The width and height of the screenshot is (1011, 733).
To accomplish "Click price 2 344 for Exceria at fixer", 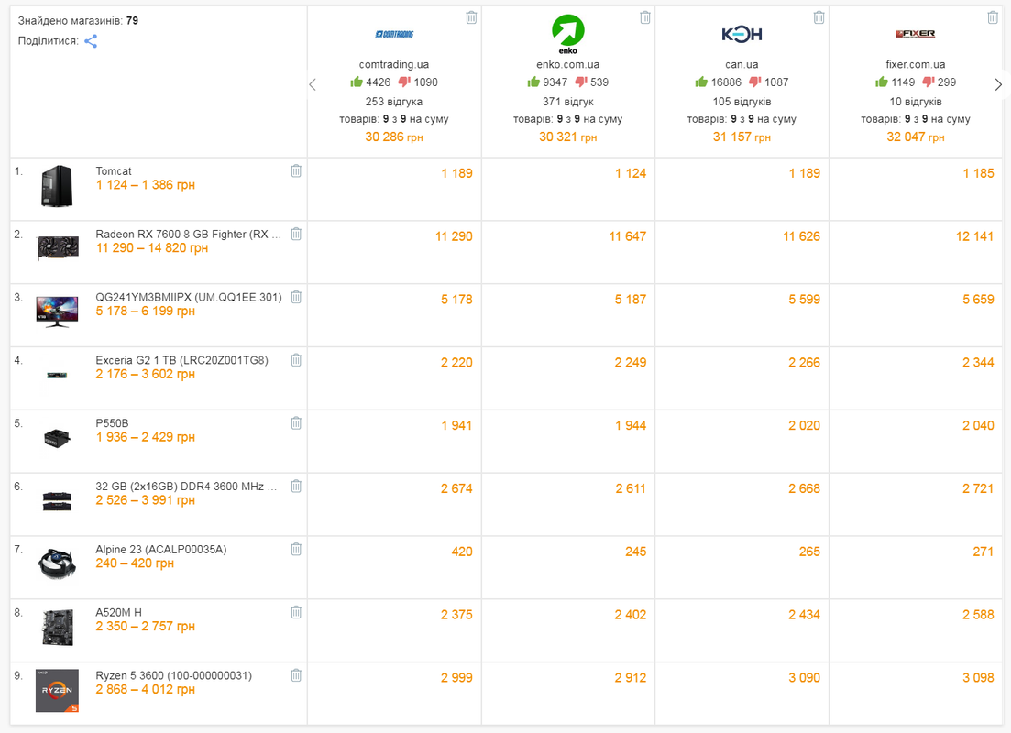I will click(x=978, y=363).
